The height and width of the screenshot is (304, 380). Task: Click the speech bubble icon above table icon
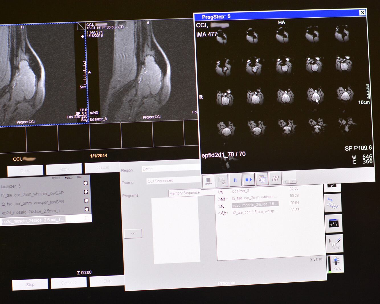[x=332, y=187]
